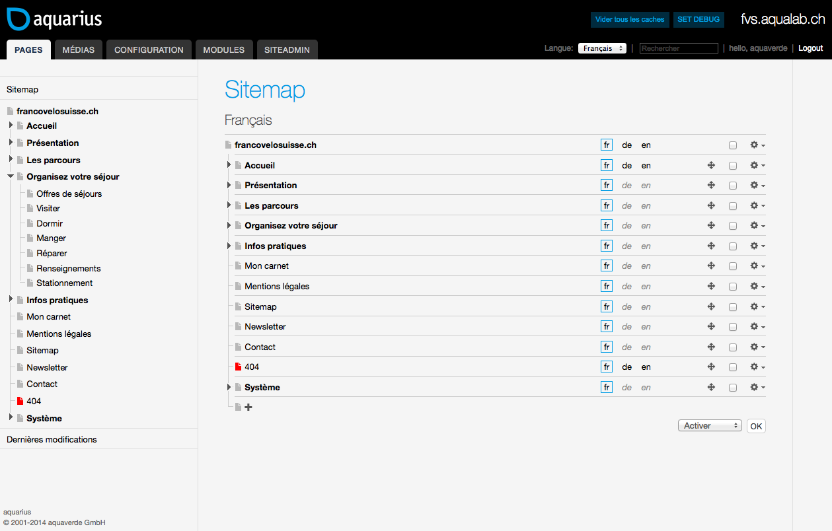This screenshot has height=531, width=832.
Task: Click move handle on the Accueil row
Action: click(x=711, y=166)
